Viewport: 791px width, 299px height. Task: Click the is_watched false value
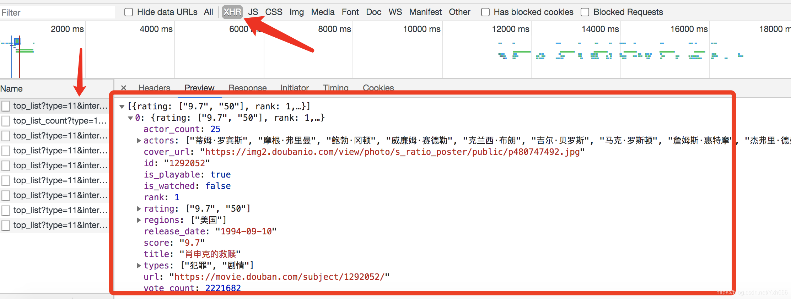tap(218, 186)
